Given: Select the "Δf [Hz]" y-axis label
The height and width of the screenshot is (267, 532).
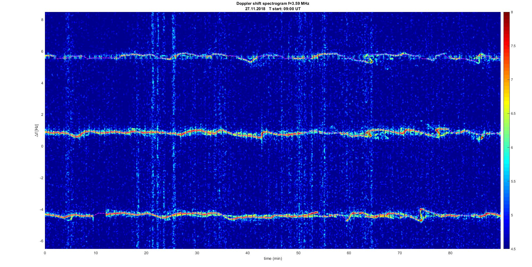Looking at the screenshot, I should pyautogui.click(x=37, y=130).
